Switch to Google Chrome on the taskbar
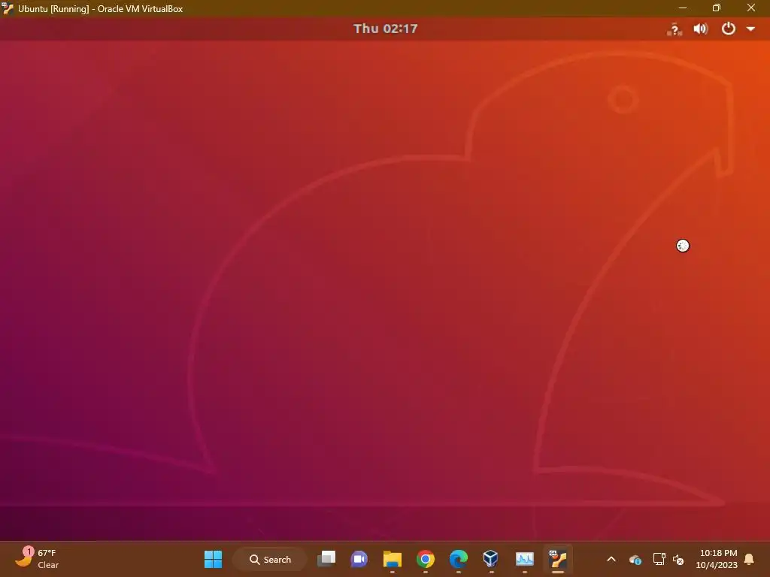This screenshot has height=577, width=770. pyautogui.click(x=426, y=559)
